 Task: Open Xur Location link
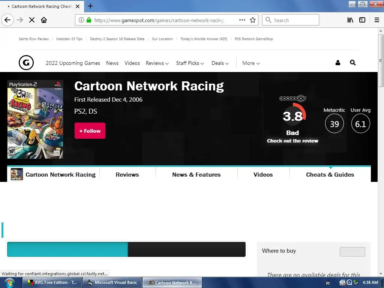click(162, 39)
